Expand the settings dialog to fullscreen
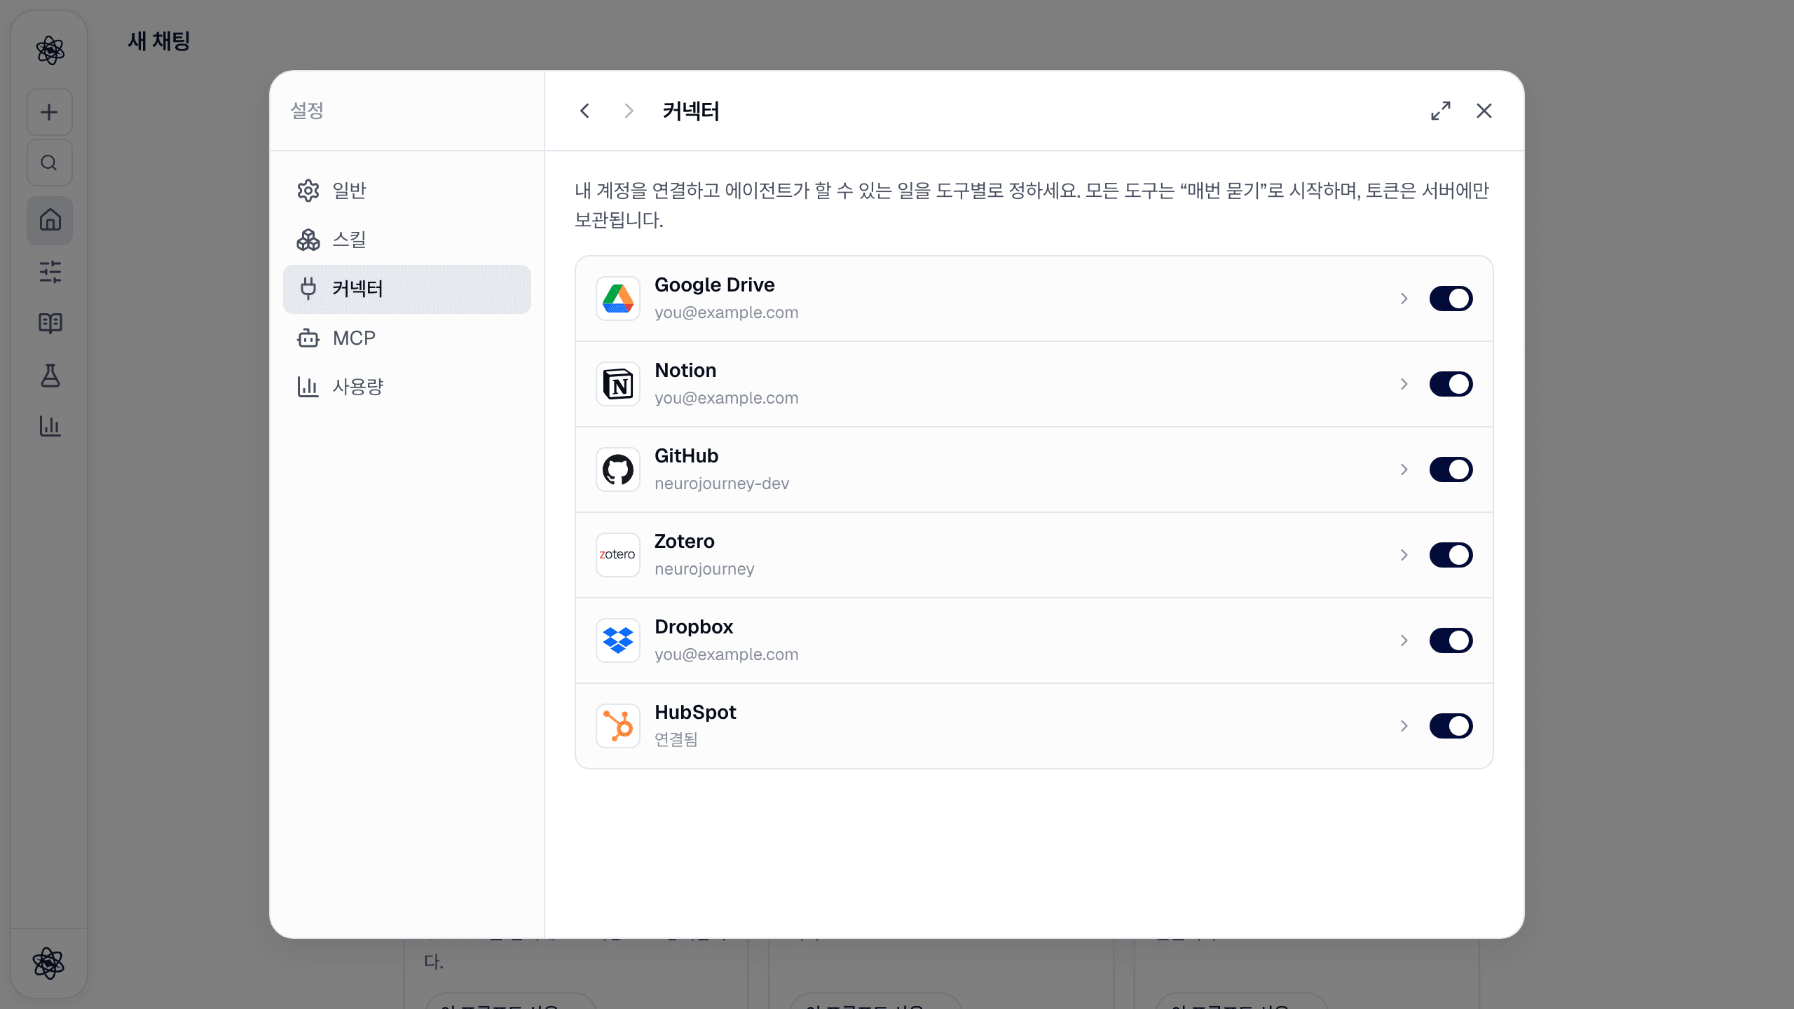 click(x=1441, y=111)
